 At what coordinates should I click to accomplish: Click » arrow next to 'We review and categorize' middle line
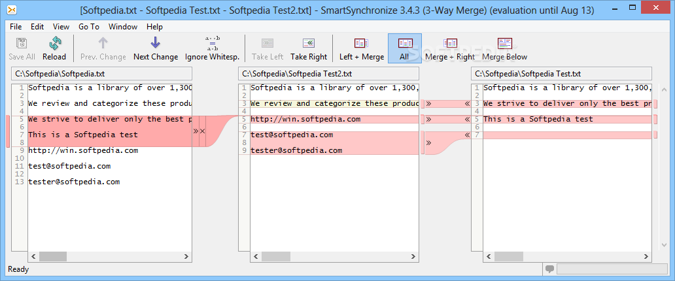[x=428, y=103]
